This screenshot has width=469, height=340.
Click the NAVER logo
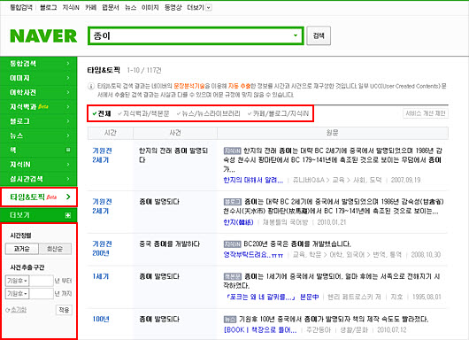43,36
